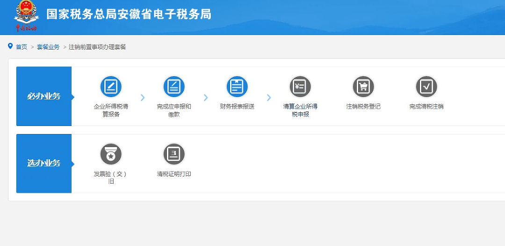Viewport: 505px width, 246px height.
Task: Click the location pin icon in breadcrumb
Action: coord(10,46)
